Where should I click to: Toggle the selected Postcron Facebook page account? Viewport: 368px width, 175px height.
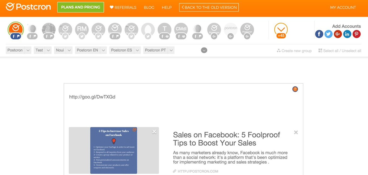pyautogui.click(x=16, y=29)
